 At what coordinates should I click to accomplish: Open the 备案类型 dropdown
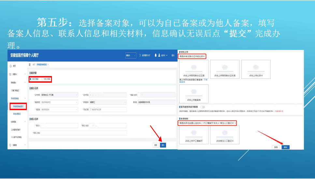(x=59, y=102)
